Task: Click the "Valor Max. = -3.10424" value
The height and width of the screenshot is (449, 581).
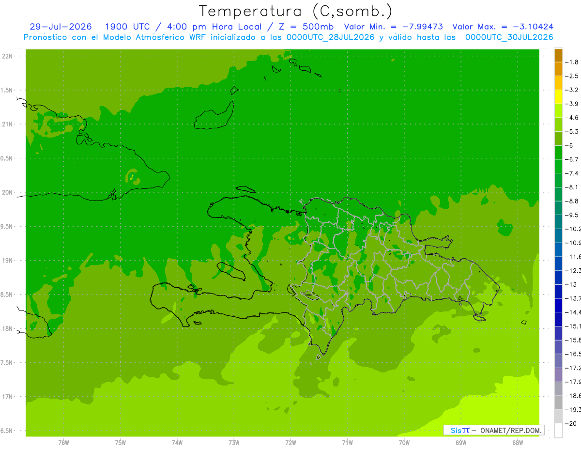Action: [x=503, y=27]
